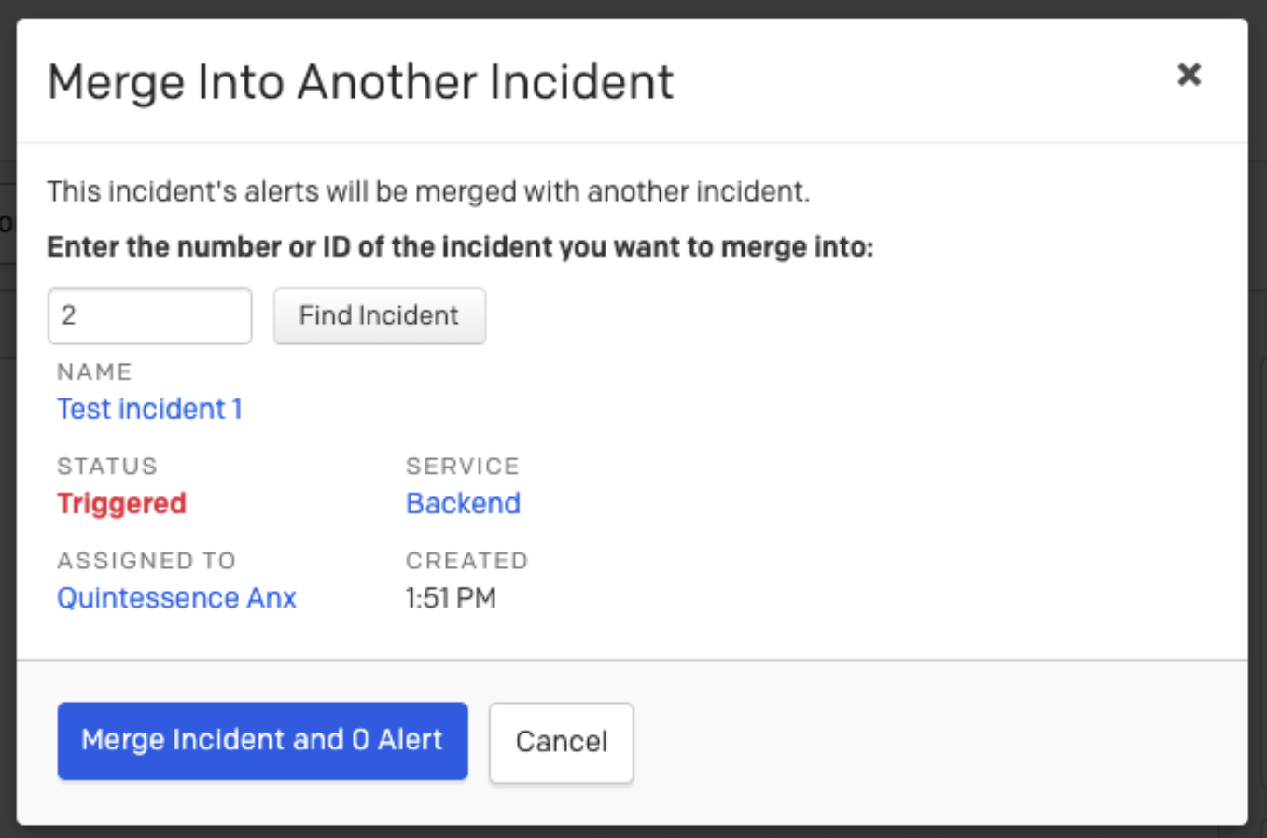1267x838 pixels.
Task: Click the STATUS field label
Action: (x=107, y=466)
